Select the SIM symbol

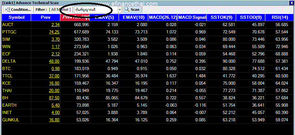6,39
